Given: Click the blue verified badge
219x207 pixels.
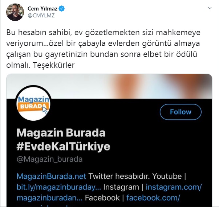Looking at the screenshot, I should click(62, 9).
